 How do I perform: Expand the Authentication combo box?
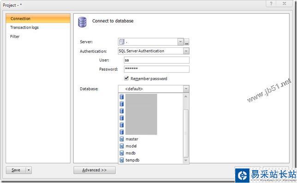186,51
